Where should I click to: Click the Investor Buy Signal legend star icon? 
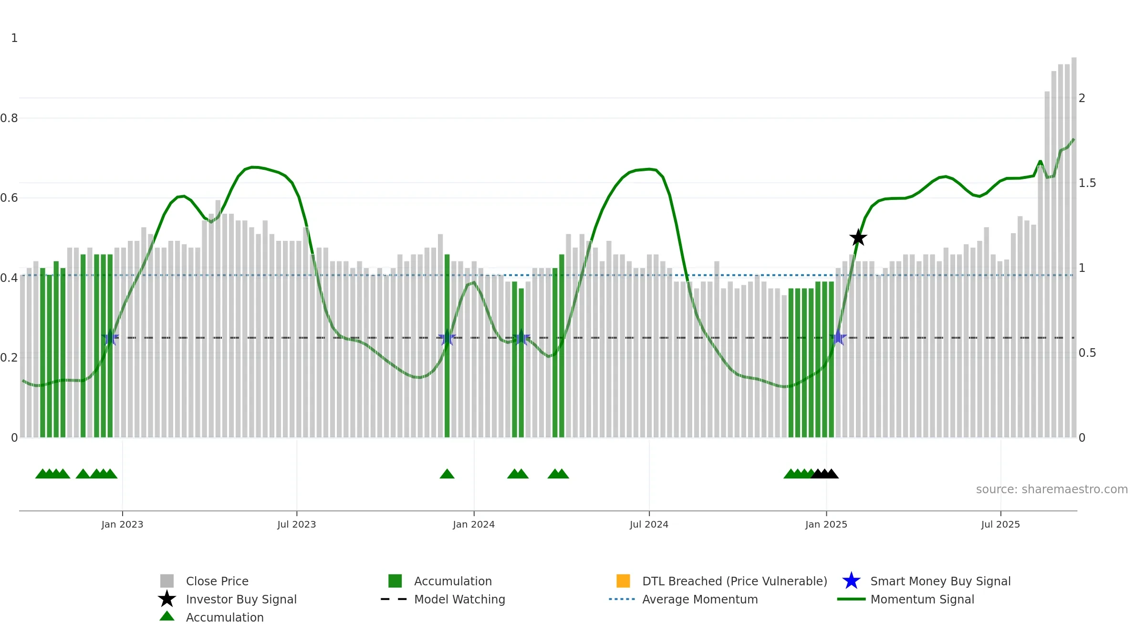(167, 599)
